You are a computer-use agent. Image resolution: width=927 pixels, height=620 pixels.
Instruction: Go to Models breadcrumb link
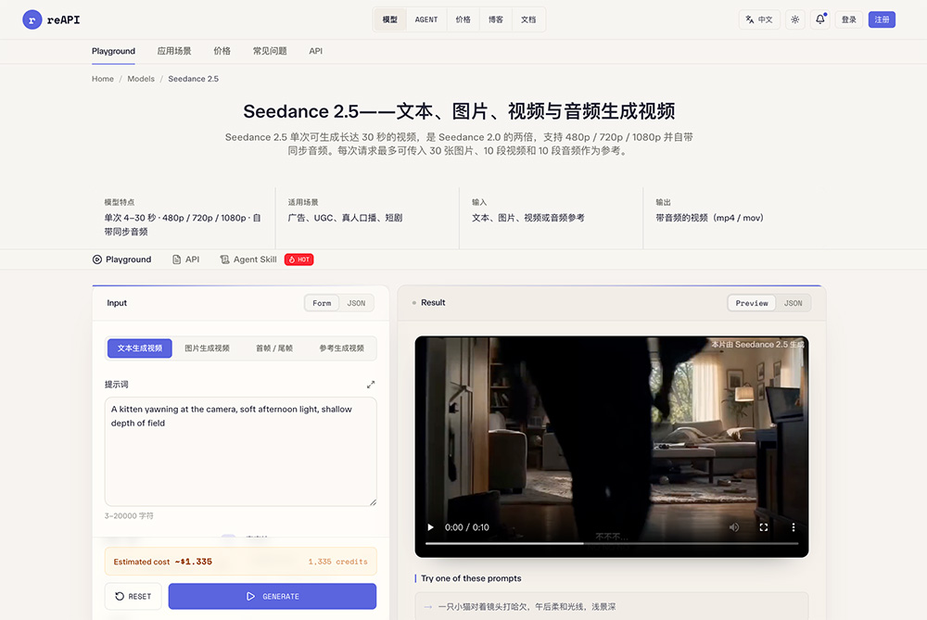(141, 79)
